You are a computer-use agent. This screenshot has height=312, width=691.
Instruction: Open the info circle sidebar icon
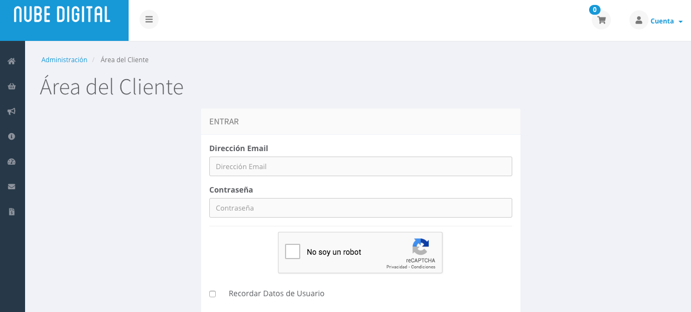point(11,136)
